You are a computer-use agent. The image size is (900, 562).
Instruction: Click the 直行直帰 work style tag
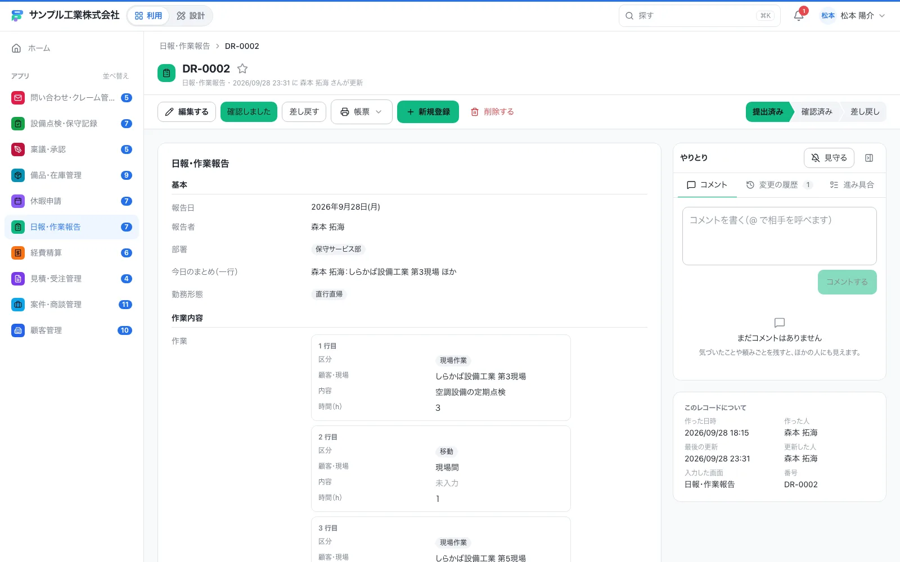pos(329,294)
